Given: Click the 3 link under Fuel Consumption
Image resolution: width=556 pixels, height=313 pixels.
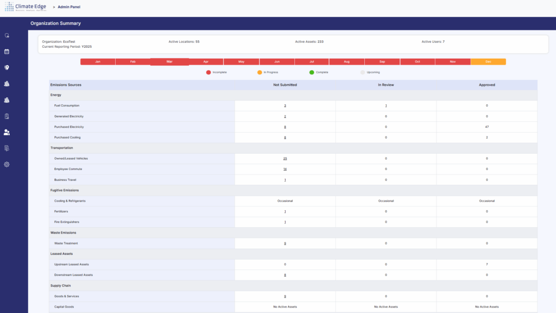Looking at the screenshot, I should pyautogui.click(x=285, y=105).
